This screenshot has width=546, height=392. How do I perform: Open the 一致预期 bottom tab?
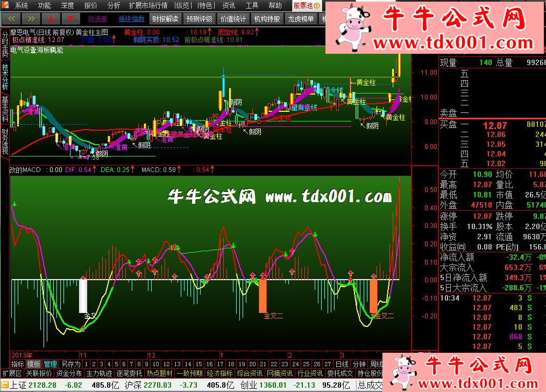point(190,373)
